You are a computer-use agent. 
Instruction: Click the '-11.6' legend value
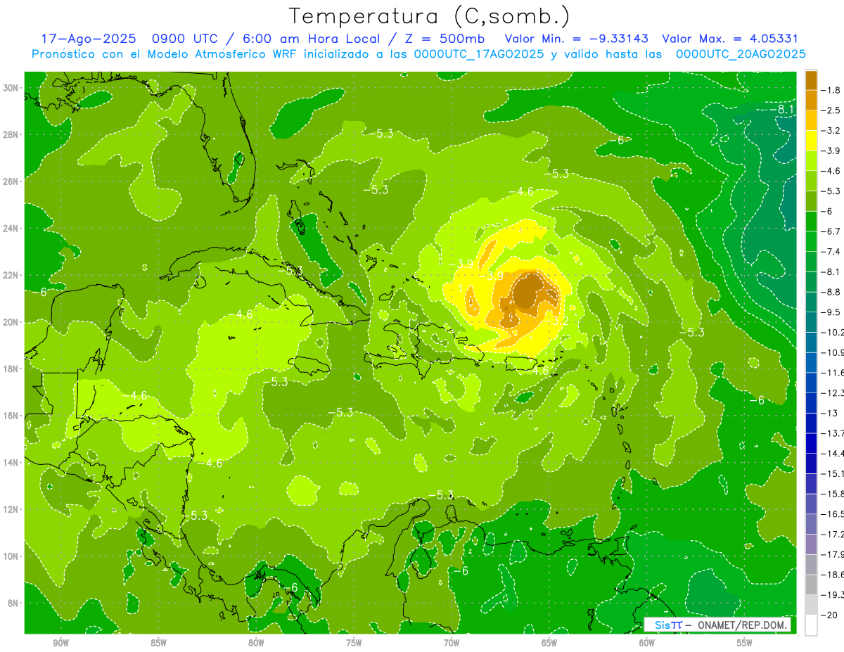click(833, 373)
